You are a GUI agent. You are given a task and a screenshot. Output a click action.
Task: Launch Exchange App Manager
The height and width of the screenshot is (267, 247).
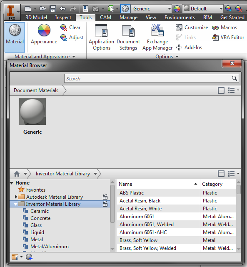(x=157, y=37)
